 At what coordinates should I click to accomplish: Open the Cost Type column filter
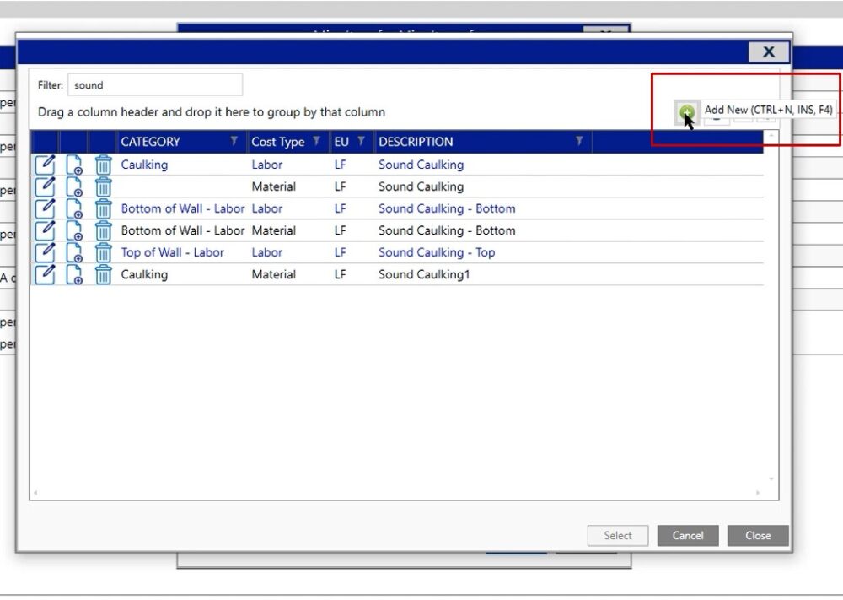point(317,142)
